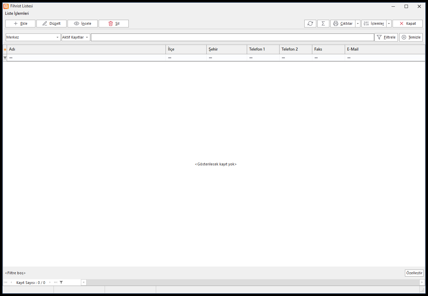
Task: Open İncele to view record
Action: click(x=83, y=23)
